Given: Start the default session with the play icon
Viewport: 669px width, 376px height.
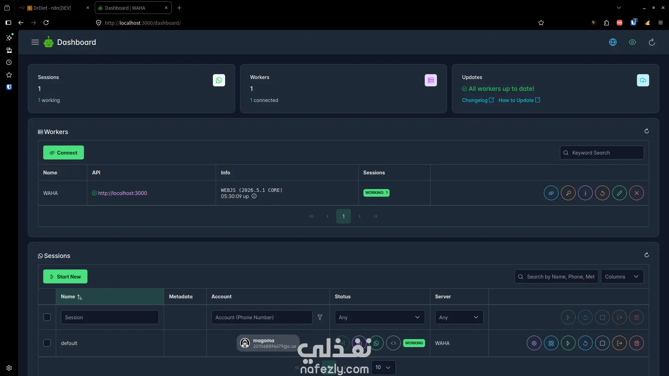Looking at the screenshot, I should (568, 343).
